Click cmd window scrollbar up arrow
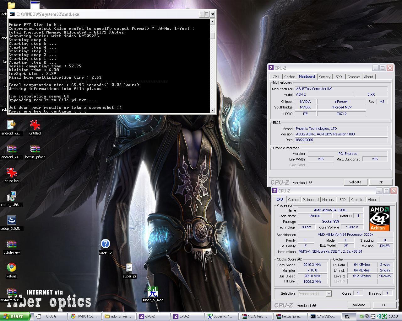Image resolution: width=402 pixels, height=321 pixels. [213, 22]
